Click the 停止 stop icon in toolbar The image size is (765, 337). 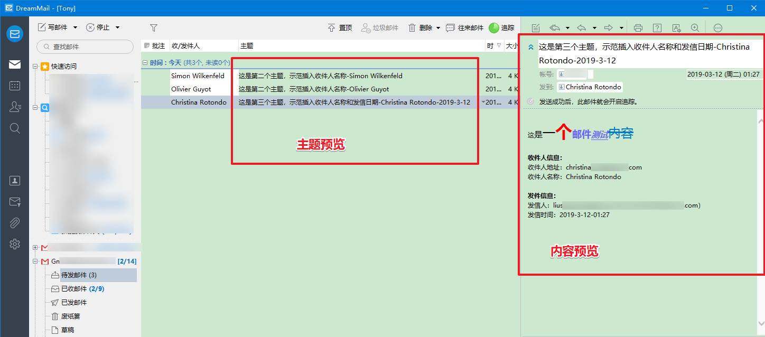pyautogui.click(x=90, y=27)
